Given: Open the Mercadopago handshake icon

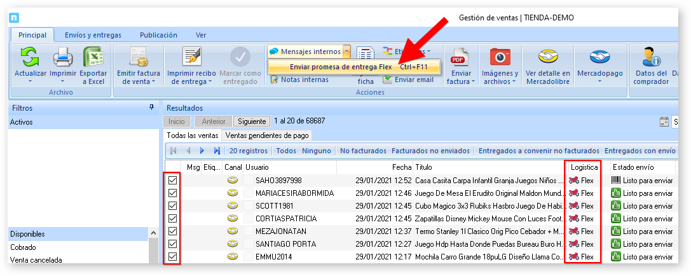Looking at the screenshot, I should 599,57.
